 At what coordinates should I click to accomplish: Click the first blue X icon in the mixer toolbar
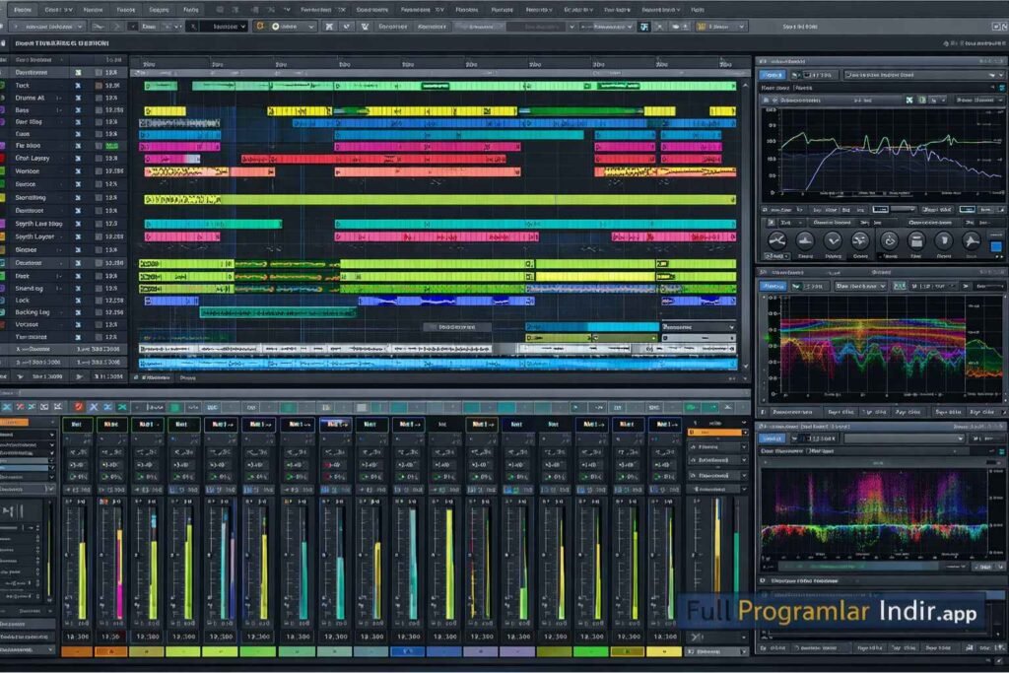coord(8,406)
